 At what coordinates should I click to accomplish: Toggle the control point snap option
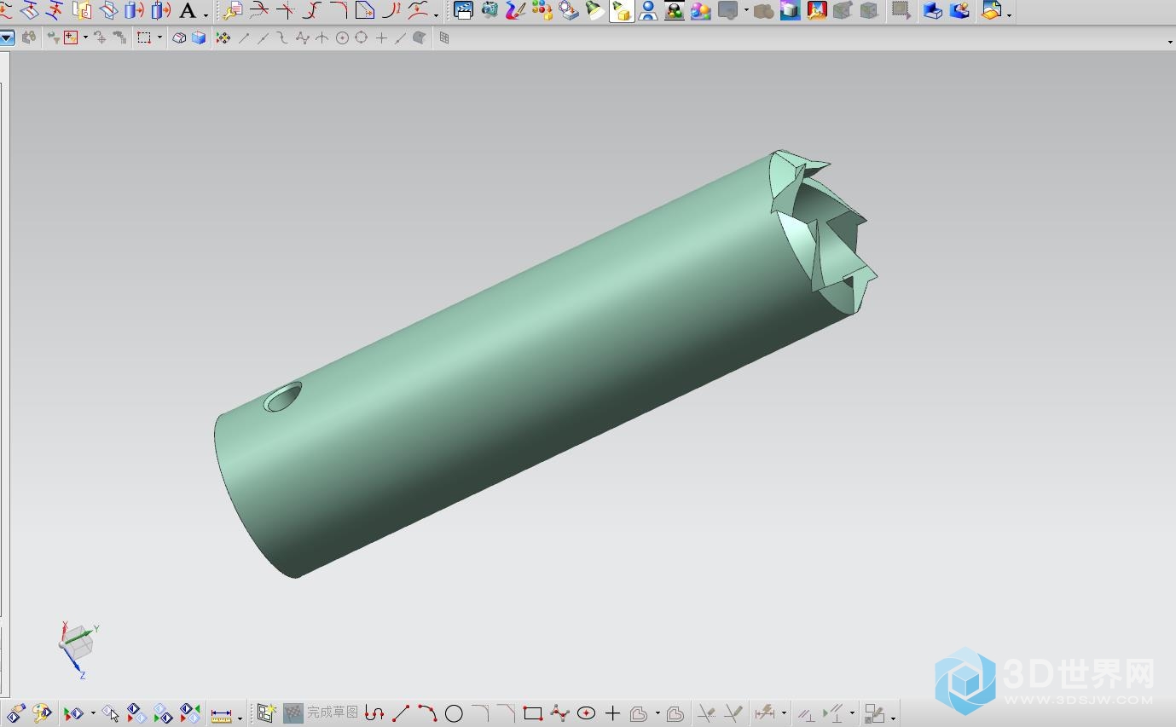(x=282, y=38)
